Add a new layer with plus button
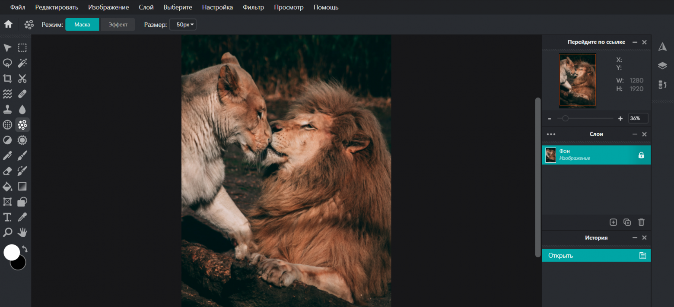The width and height of the screenshot is (674, 307). (x=613, y=222)
